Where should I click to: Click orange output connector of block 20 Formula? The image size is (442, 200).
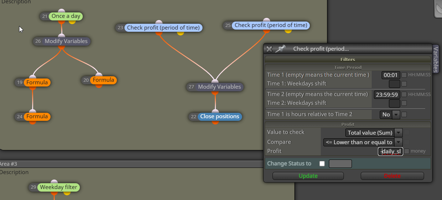coord(99,86)
